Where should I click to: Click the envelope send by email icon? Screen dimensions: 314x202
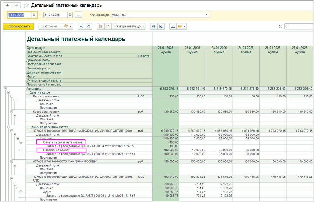click(181, 26)
